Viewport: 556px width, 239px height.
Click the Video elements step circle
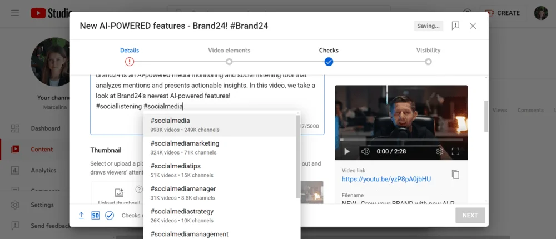coord(229,62)
